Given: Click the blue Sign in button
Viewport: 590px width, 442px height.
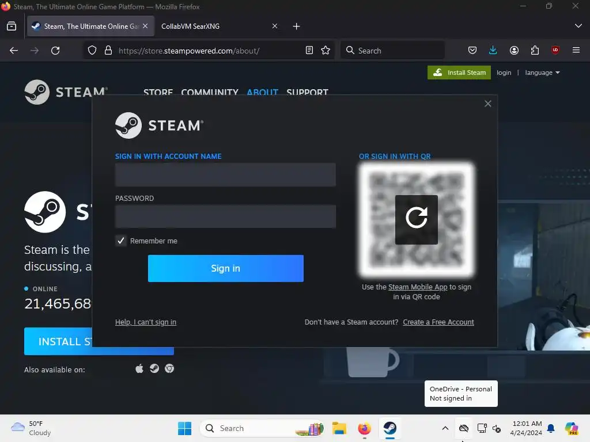Looking at the screenshot, I should [226, 268].
